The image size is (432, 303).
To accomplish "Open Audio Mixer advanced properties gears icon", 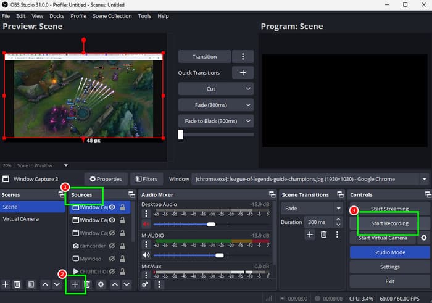I will [x=146, y=284].
